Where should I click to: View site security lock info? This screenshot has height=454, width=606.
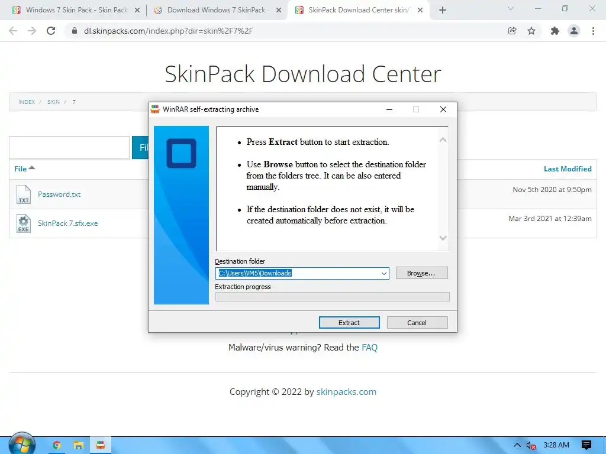tap(75, 31)
